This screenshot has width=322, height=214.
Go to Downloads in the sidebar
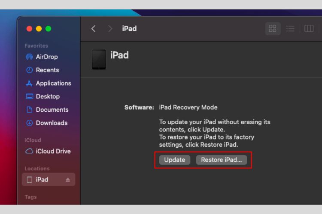tap(52, 123)
